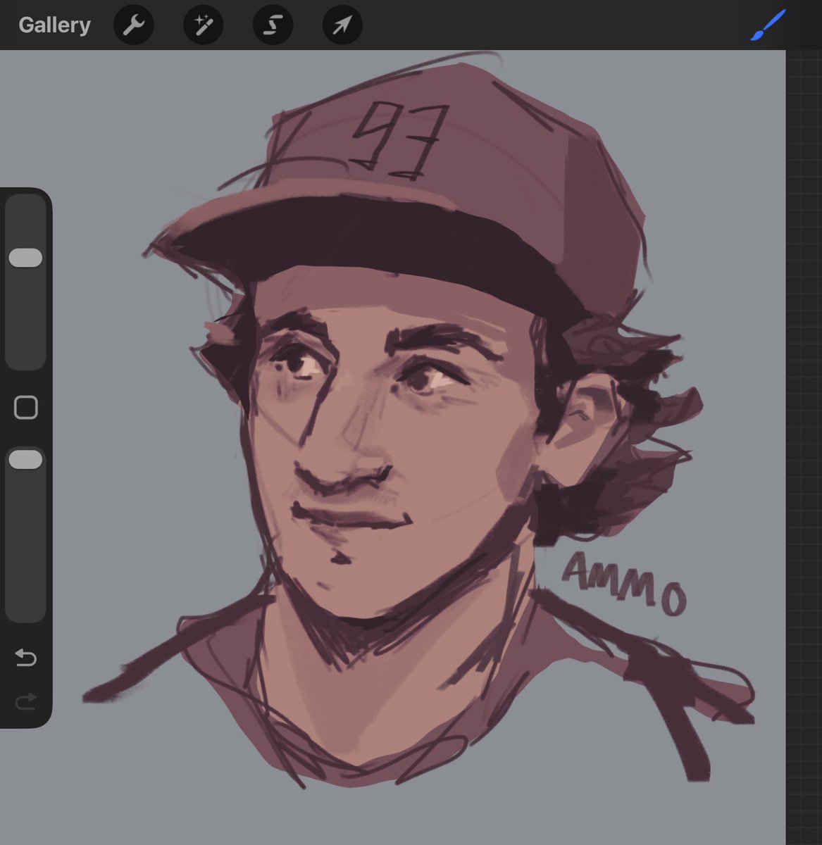Tap the Modify square button in sidebar
This screenshot has width=822, height=845.
pos(26,407)
